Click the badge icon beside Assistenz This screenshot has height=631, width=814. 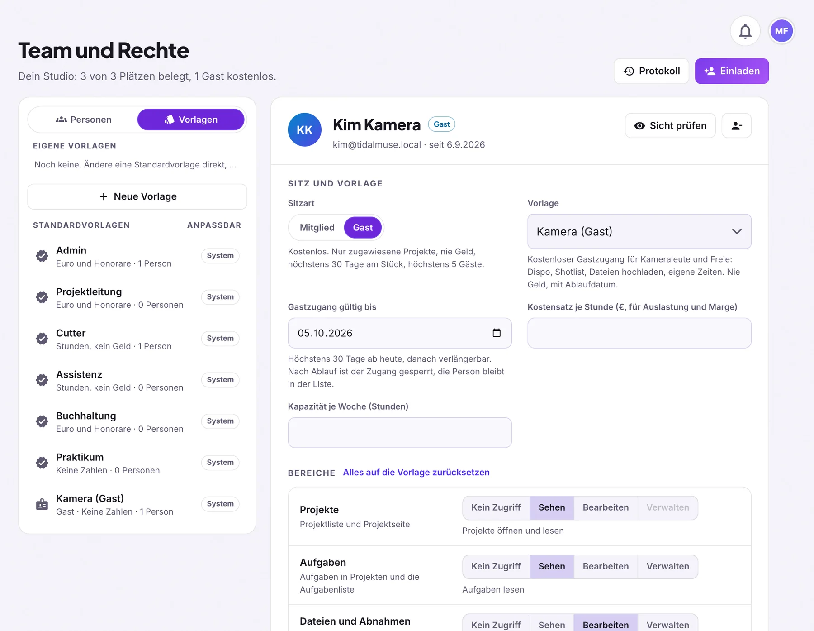pyautogui.click(x=42, y=380)
